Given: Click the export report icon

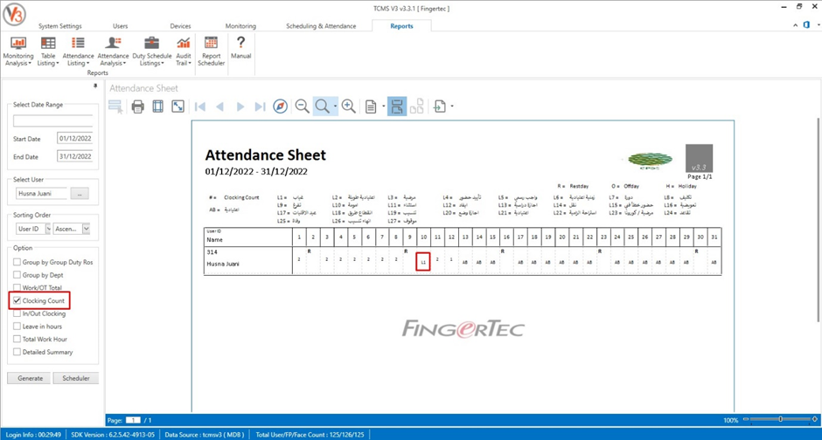Looking at the screenshot, I should coord(440,107).
